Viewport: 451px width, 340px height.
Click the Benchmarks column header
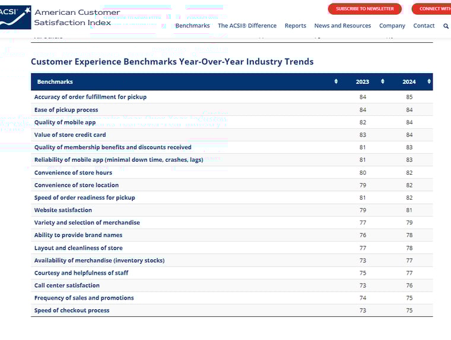click(x=55, y=82)
